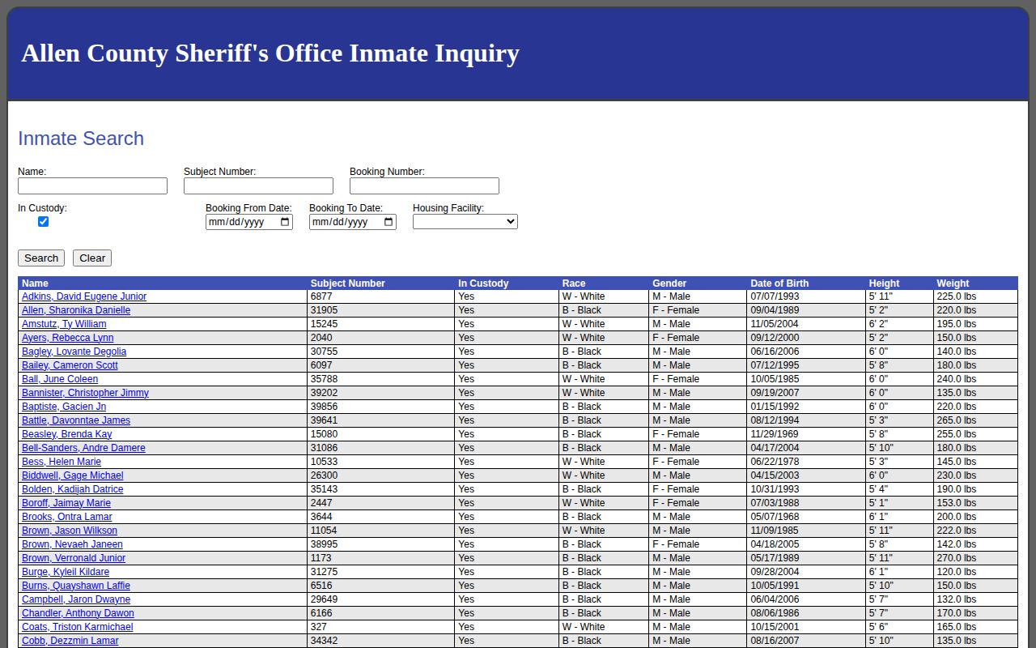
Task: Open record for Bess, Helen Marie
Action: click(62, 462)
